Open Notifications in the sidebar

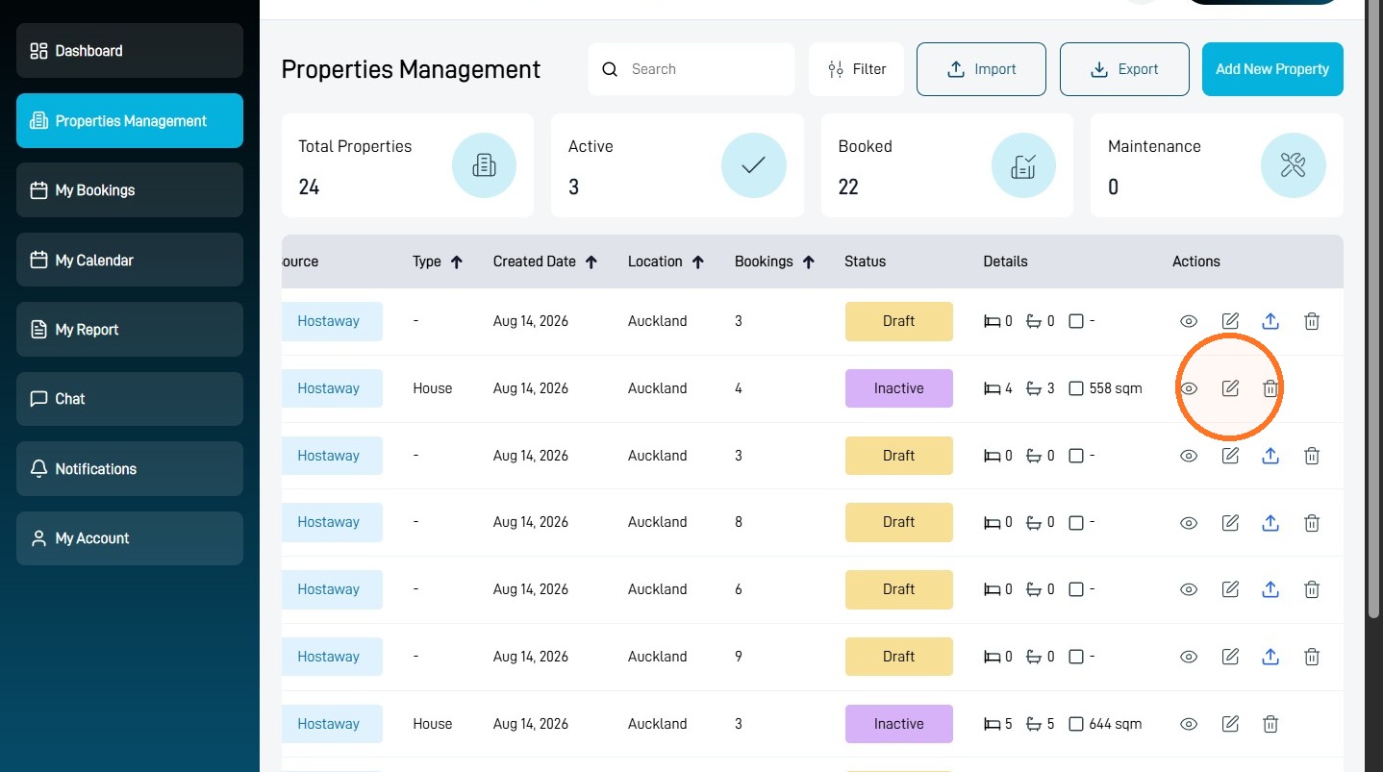(x=130, y=469)
